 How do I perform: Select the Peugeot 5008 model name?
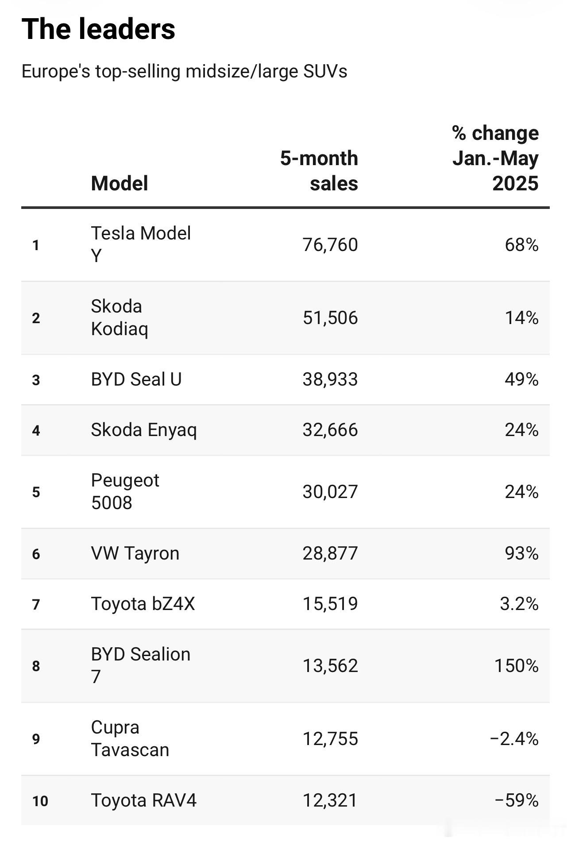tap(125, 491)
